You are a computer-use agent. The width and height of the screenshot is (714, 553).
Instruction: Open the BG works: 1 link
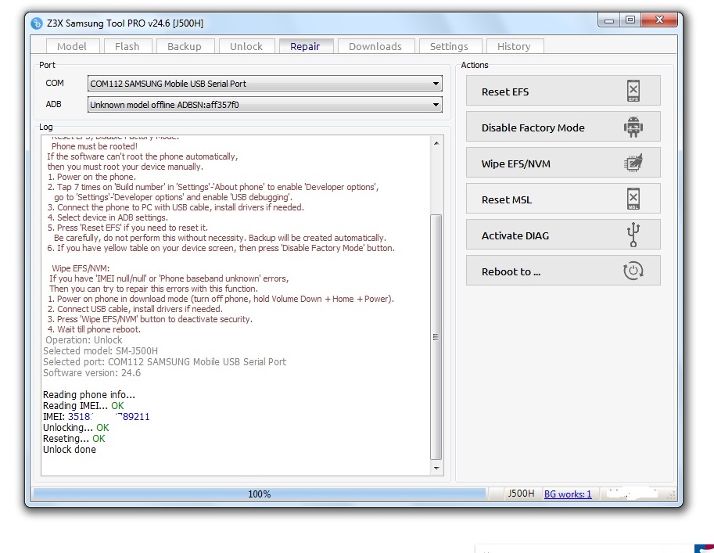[x=568, y=494]
